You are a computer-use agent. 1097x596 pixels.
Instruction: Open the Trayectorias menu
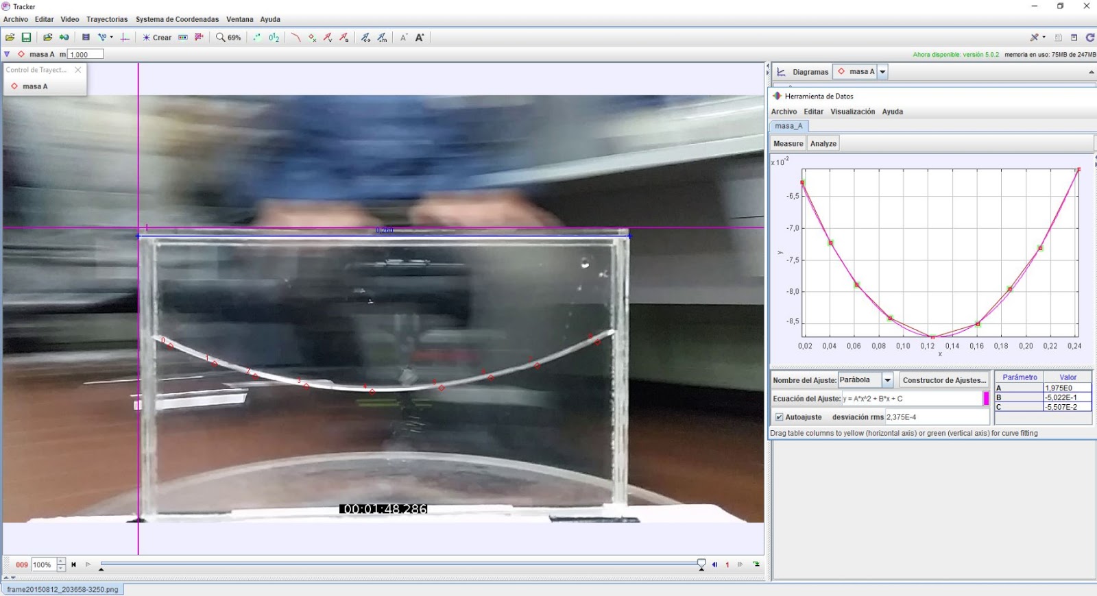pos(107,19)
